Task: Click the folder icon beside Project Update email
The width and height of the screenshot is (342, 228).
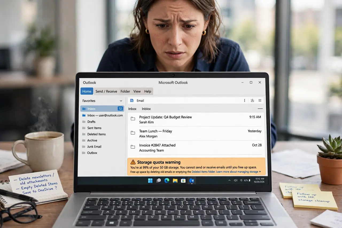Action: [x=133, y=119]
